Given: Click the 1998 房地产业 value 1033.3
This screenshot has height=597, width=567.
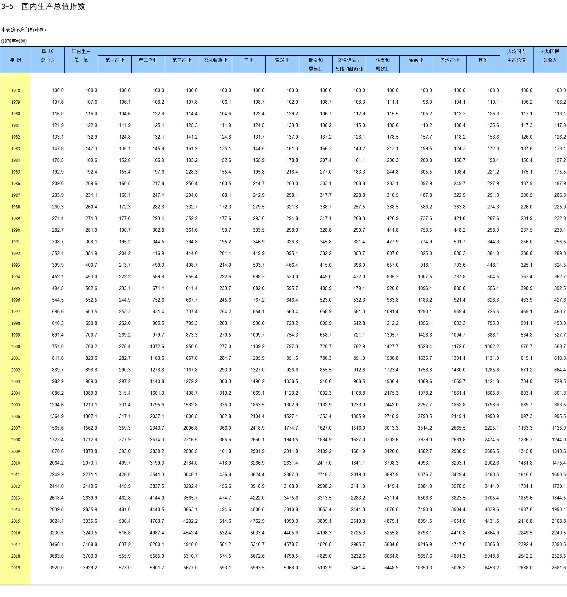Looking at the screenshot, I should pos(459,323).
